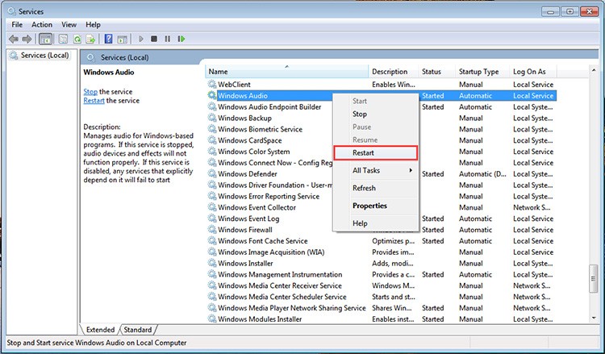Image resolution: width=605 pixels, height=354 pixels.
Task: Choose Properties in the context menu
Action: pyautogui.click(x=375, y=206)
